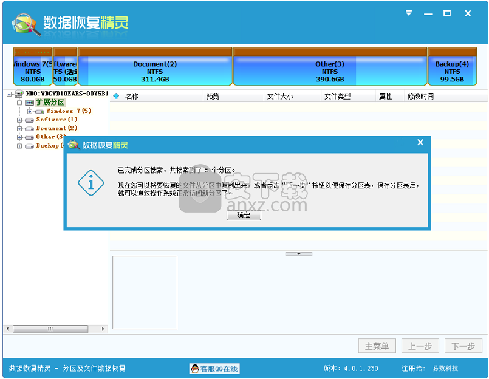The height and width of the screenshot is (379, 489).
Task: Click the 版本: 4.0.1.230 status text
Action: point(351,369)
